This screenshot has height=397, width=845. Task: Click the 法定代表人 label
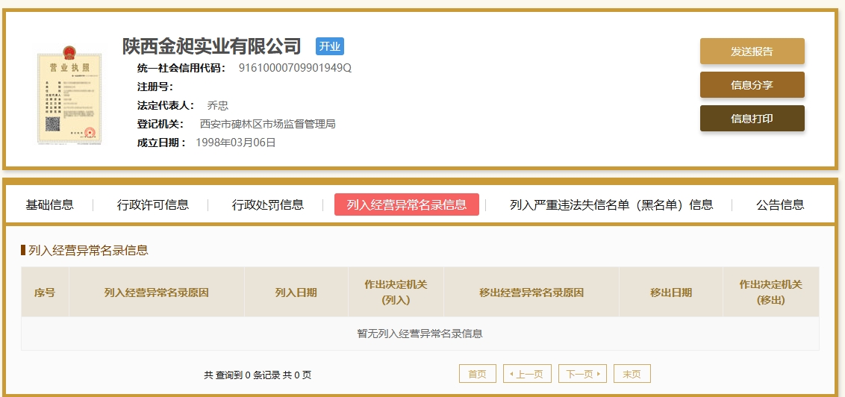(x=166, y=105)
